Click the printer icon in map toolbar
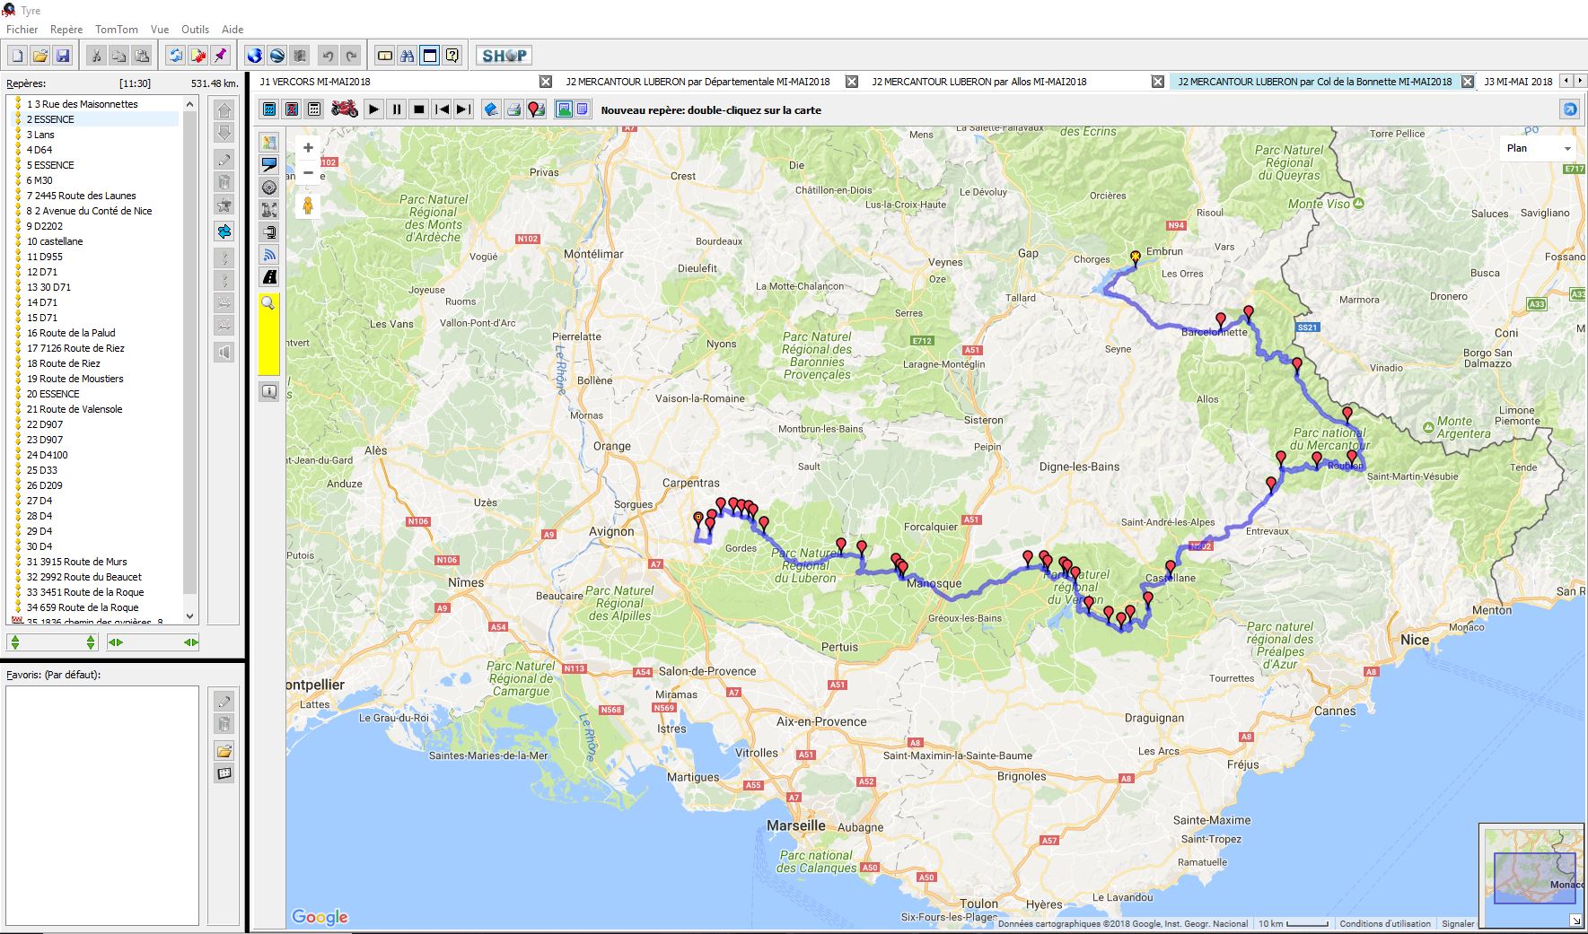 [x=513, y=109]
